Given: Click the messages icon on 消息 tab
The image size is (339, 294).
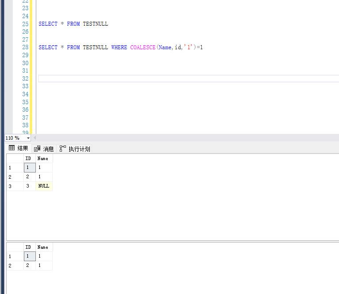Looking at the screenshot, I should [37, 149].
